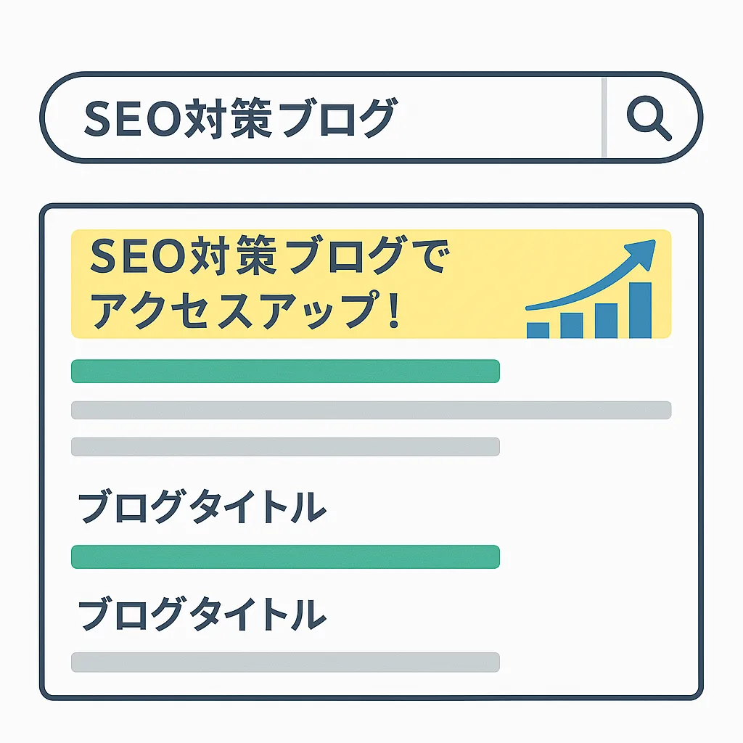
Task: Click the tallest blue bar in the chart
Action: point(640,311)
